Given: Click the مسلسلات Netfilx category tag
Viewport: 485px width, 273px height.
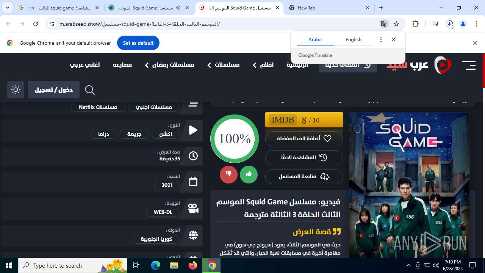Looking at the screenshot, I should [x=98, y=107].
